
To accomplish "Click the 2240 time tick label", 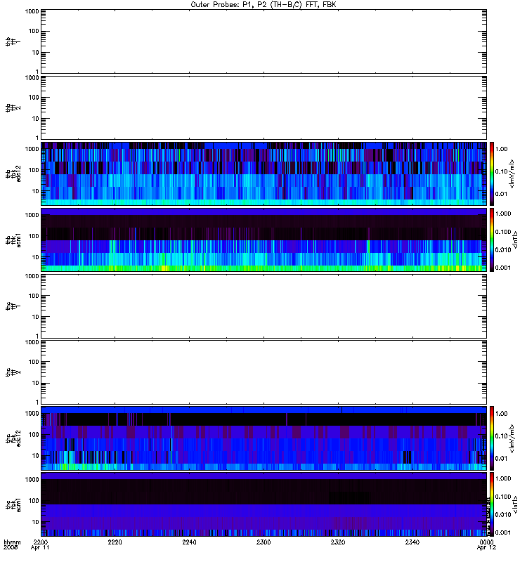I will click(189, 542).
